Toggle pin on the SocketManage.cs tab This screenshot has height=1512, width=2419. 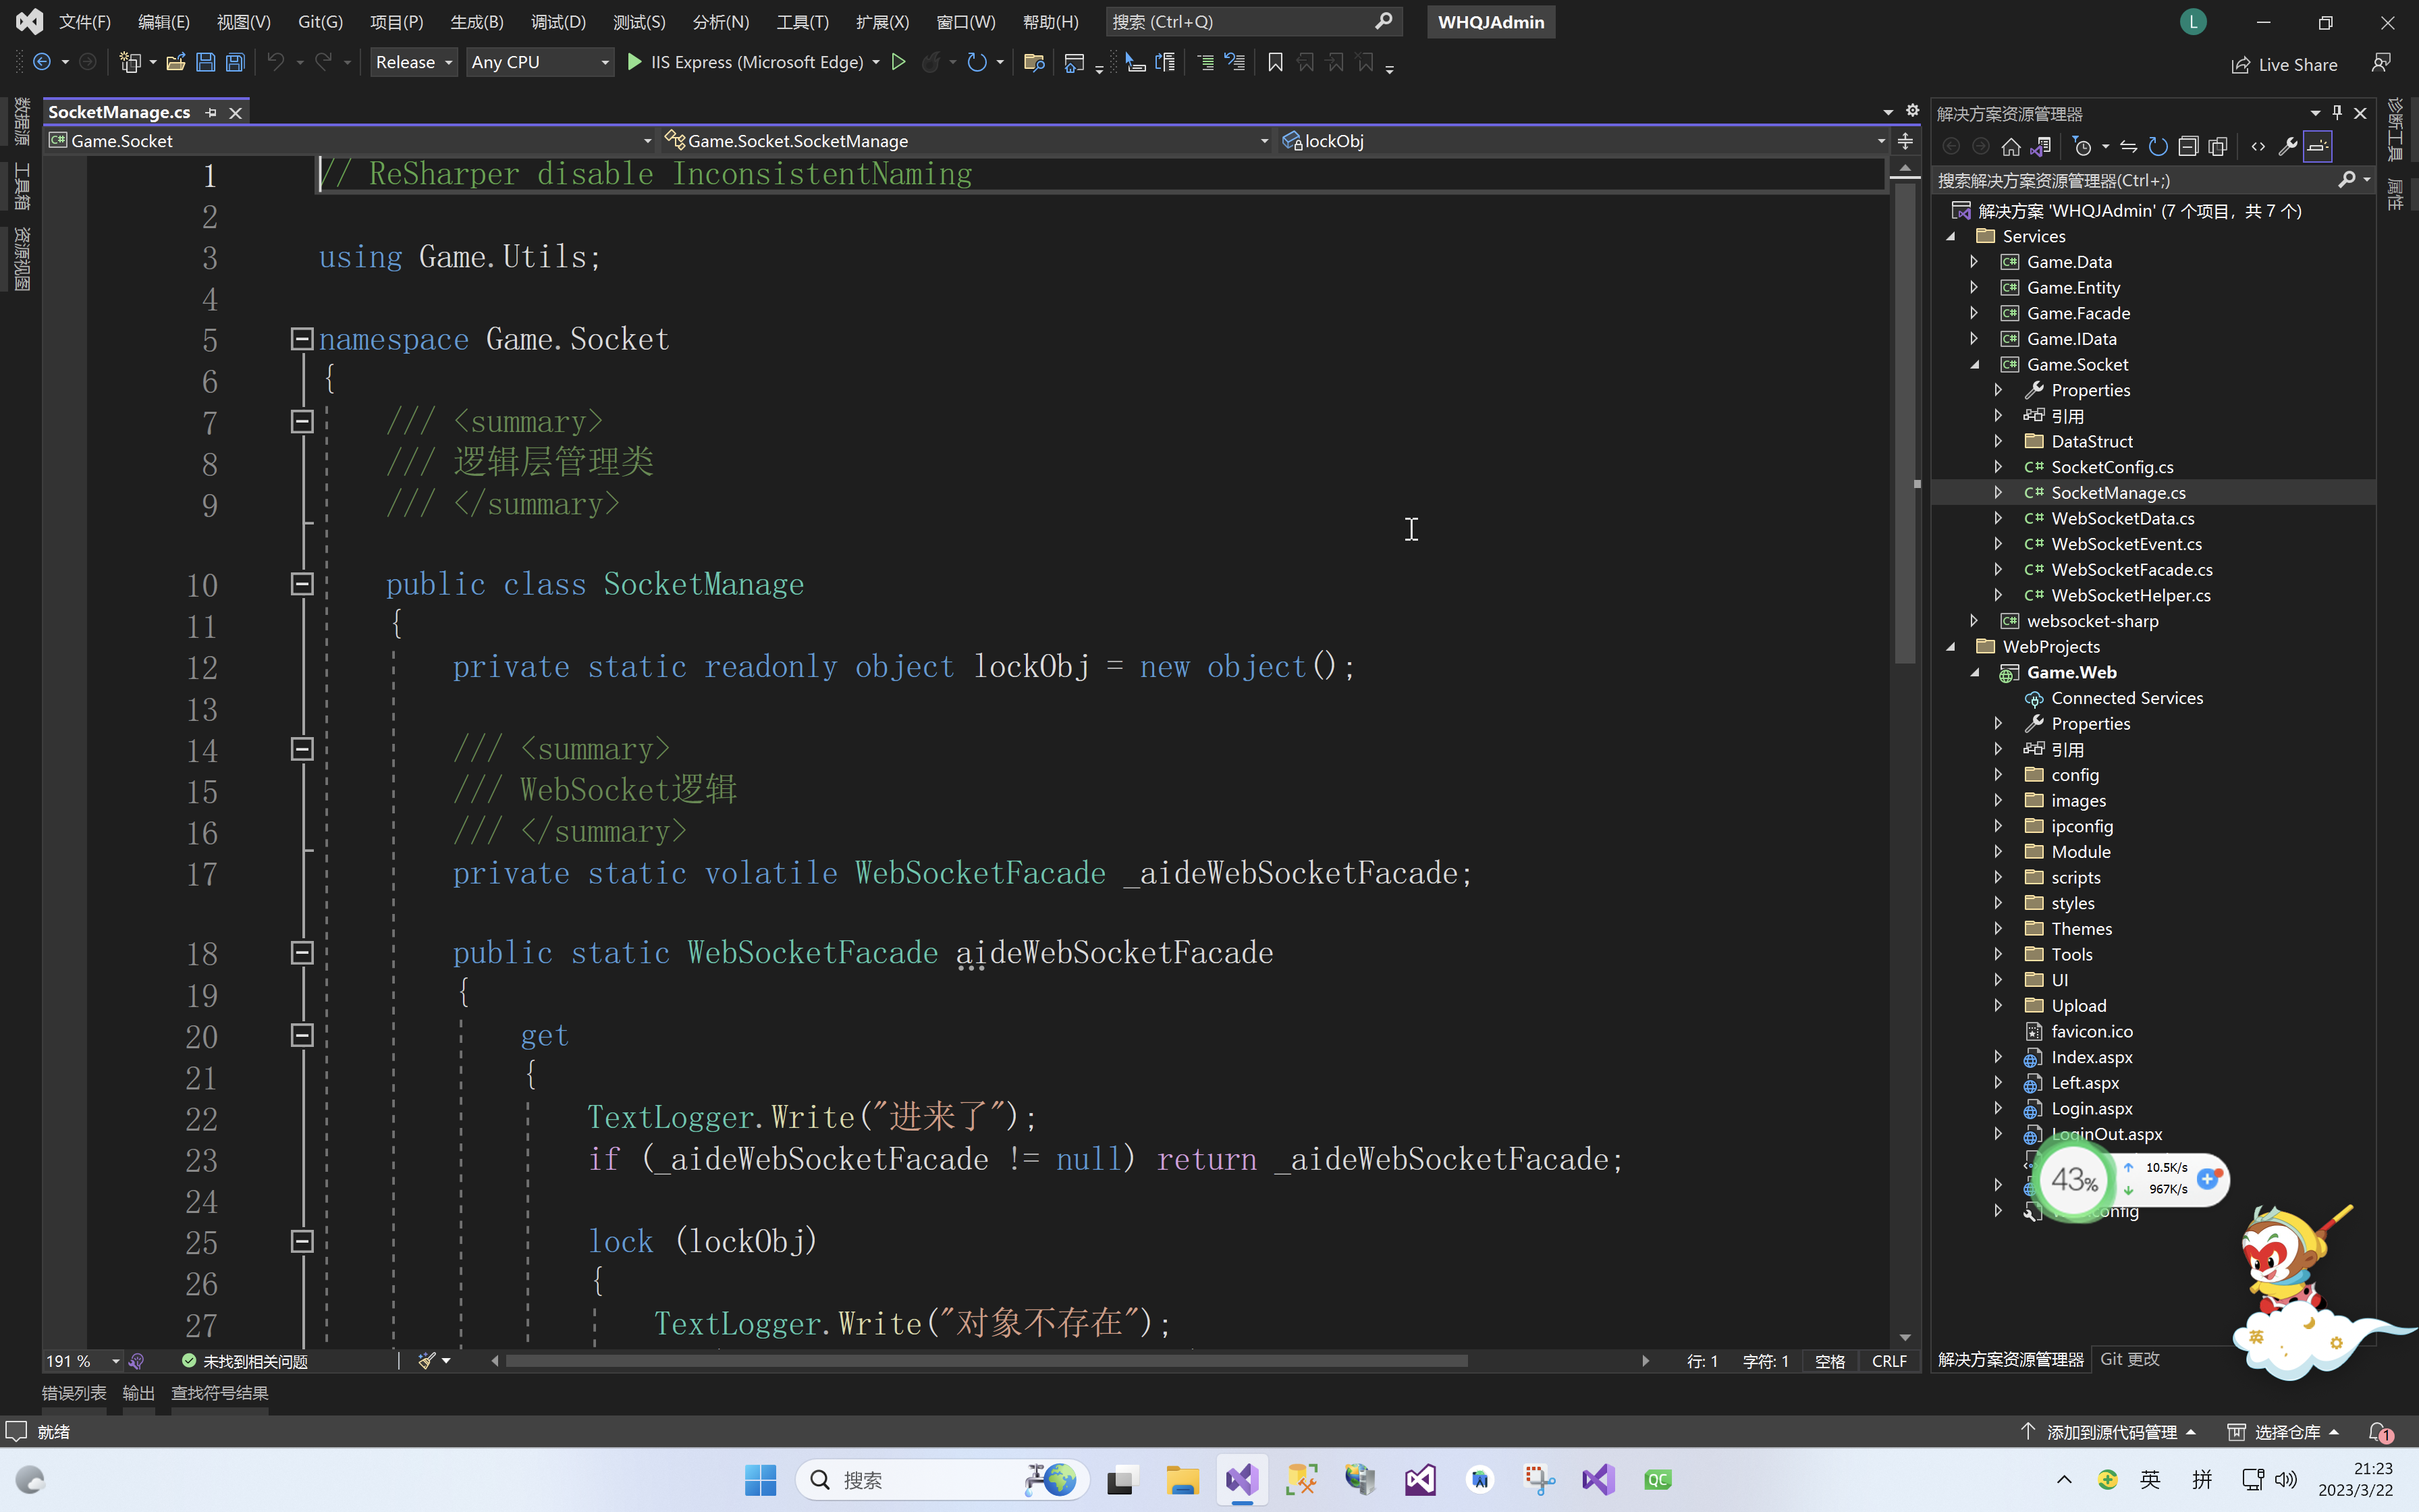(211, 112)
